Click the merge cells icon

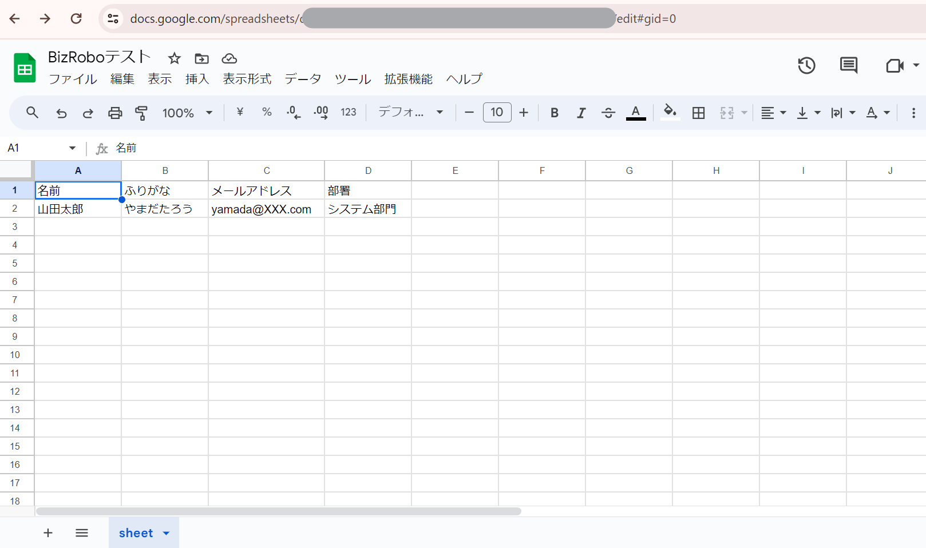[x=727, y=113]
